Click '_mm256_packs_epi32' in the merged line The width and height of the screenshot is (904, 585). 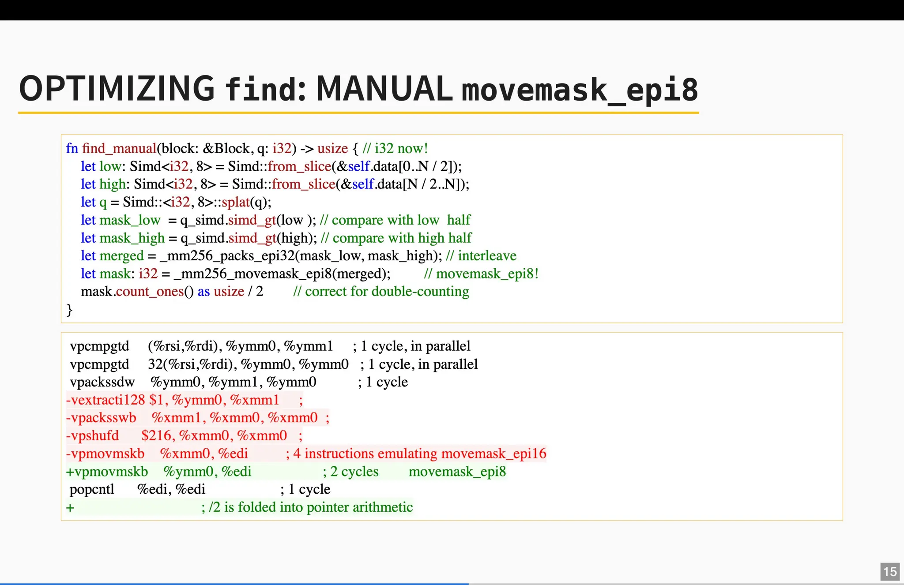[x=227, y=256]
